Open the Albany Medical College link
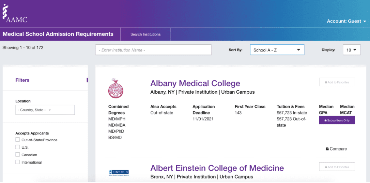The image size is (370, 183). (195, 84)
